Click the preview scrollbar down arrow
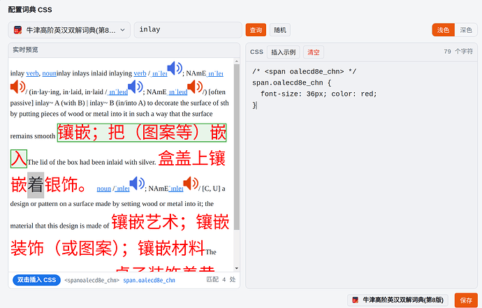The width and height of the screenshot is (482, 308). tap(236, 268)
